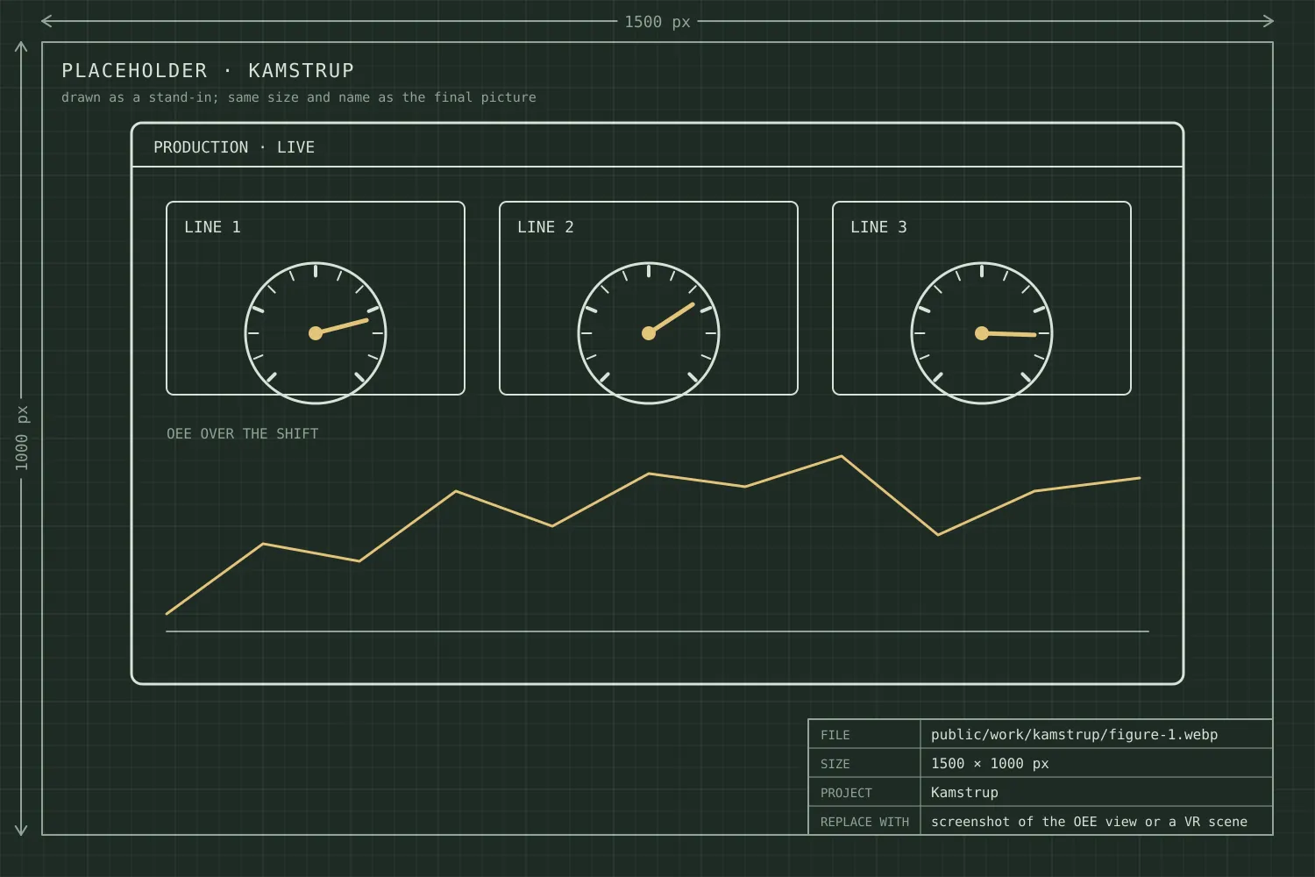The width and height of the screenshot is (1315, 877).
Task: Click the Line 1 gauge dial
Action: (316, 333)
